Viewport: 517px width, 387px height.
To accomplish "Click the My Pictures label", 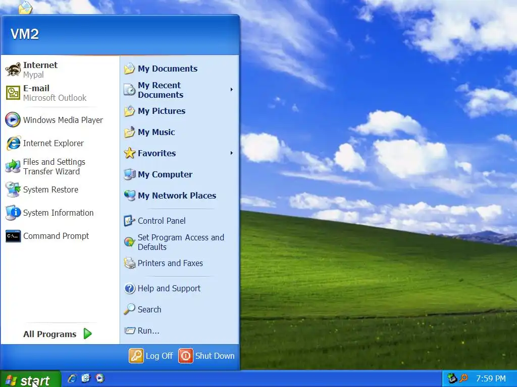I will click(162, 111).
